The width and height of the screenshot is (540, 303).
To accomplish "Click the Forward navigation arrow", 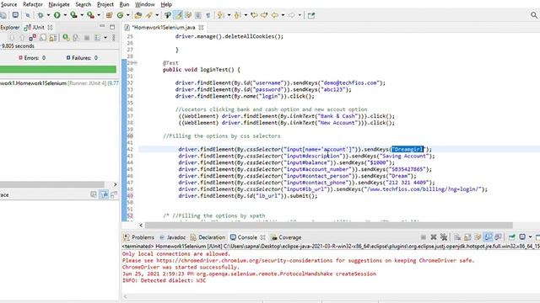I will [x=291, y=15].
